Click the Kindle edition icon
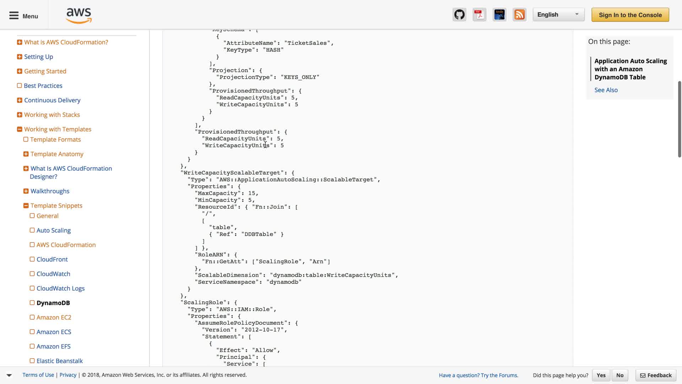The width and height of the screenshot is (682, 384). [x=499, y=15]
